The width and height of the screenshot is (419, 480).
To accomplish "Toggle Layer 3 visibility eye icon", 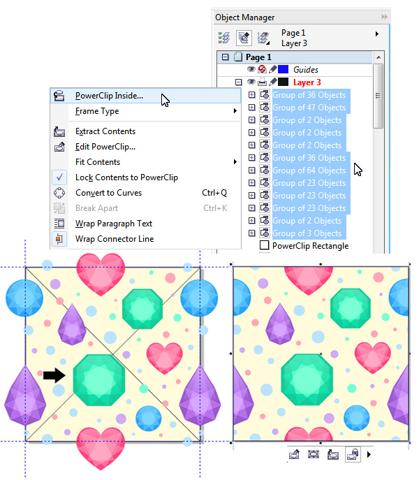I will [x=251, y=82].
